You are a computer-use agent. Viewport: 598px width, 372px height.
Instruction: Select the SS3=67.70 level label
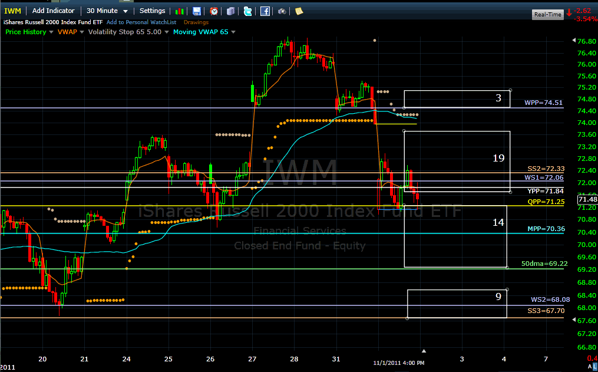(x=546, y=311)
